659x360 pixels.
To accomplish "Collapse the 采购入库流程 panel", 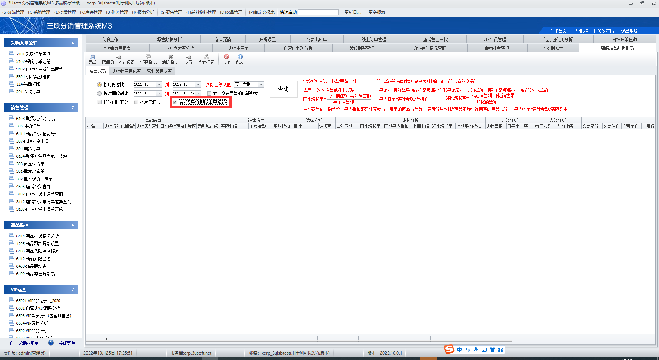I will click(73, 43).
